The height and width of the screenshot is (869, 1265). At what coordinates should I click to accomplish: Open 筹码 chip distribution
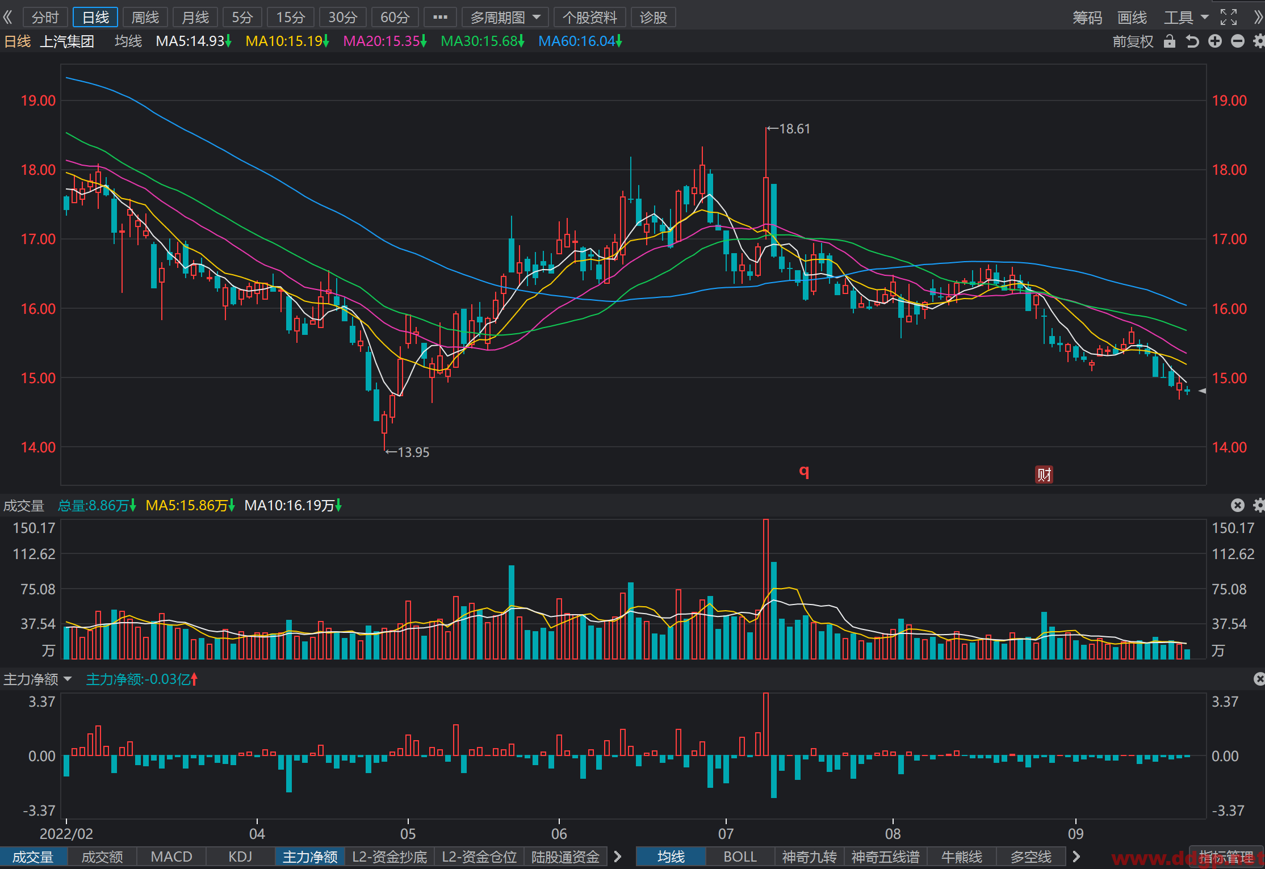[x=1087, y=17]
